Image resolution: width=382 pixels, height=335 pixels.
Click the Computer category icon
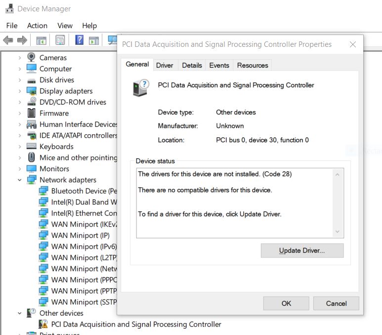tap(32, 69)
